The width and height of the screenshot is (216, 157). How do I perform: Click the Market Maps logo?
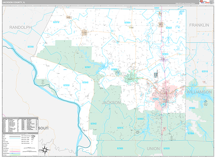204,2
